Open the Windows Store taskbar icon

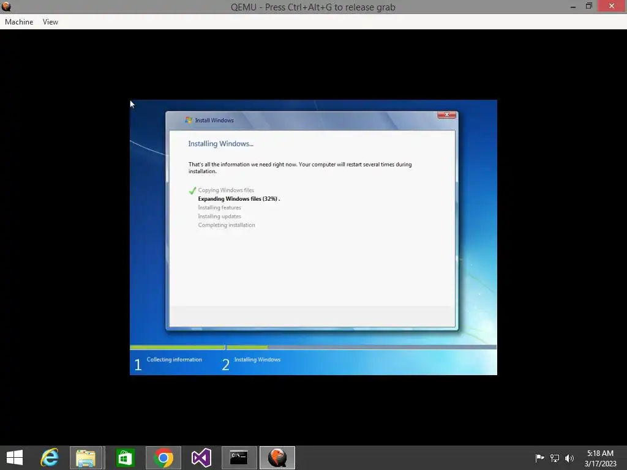tap(125, 458)
